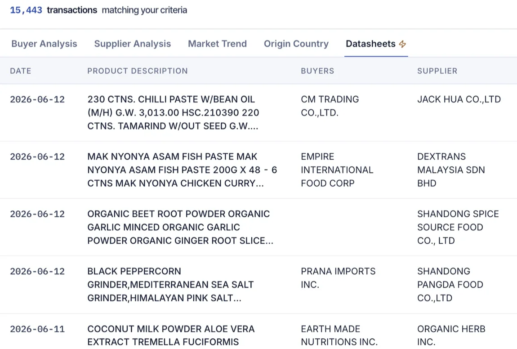Open buyer EMPIRE INTERNATIONAL FOOD CORP
The image size is (517, 349).
(337, 170)
